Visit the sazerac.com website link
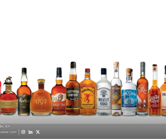The width and height of the screenshot is (166, 139). click(x=8, y=132)
